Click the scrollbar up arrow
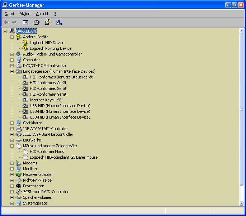This screenshot has width=246, height=216. point(241,31)
